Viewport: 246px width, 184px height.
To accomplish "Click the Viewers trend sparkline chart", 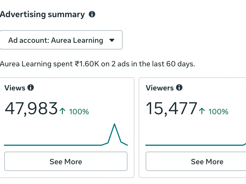I will click(x=196, y=144).
